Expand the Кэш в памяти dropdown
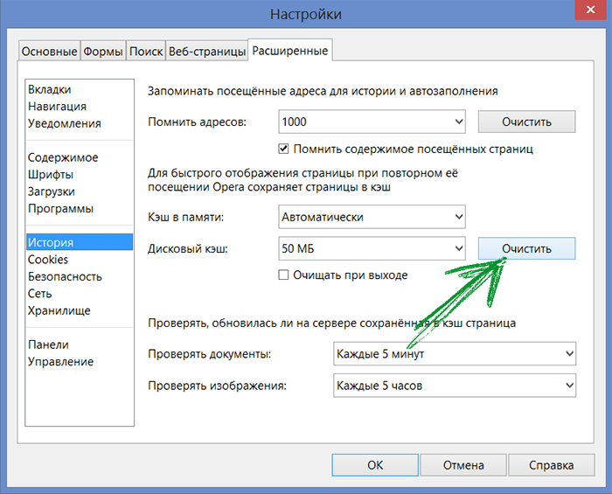Viewport: 612px width, 494px height. click(x=372, y=217)
